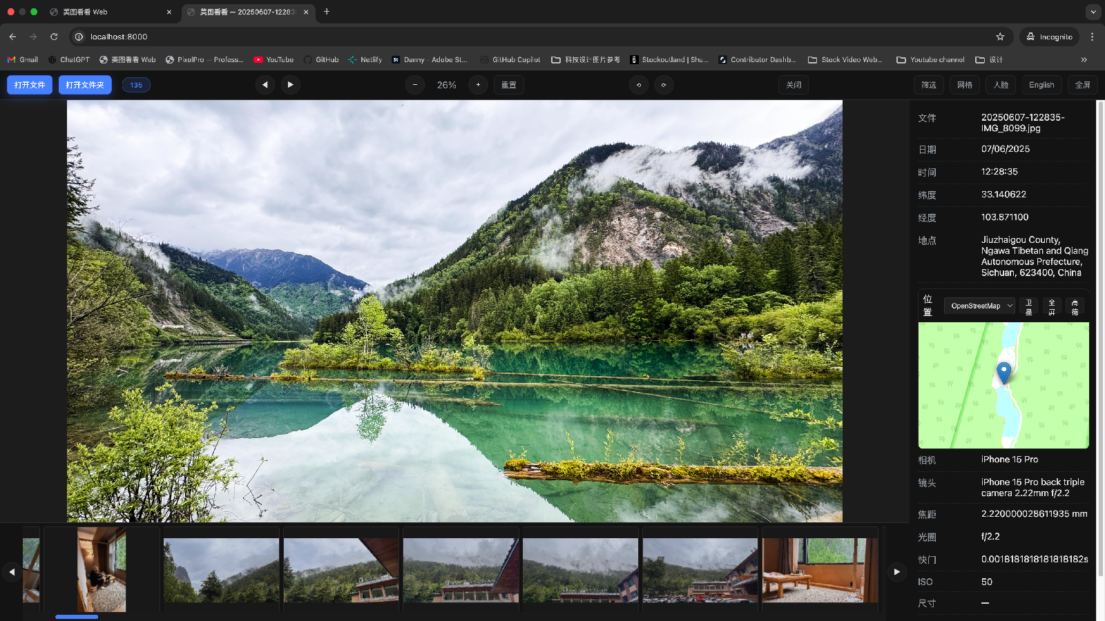Open the YouTube bookmark
Viewport: 1105px width, 621px height.
pyautogui.click(x=273, y=60)
